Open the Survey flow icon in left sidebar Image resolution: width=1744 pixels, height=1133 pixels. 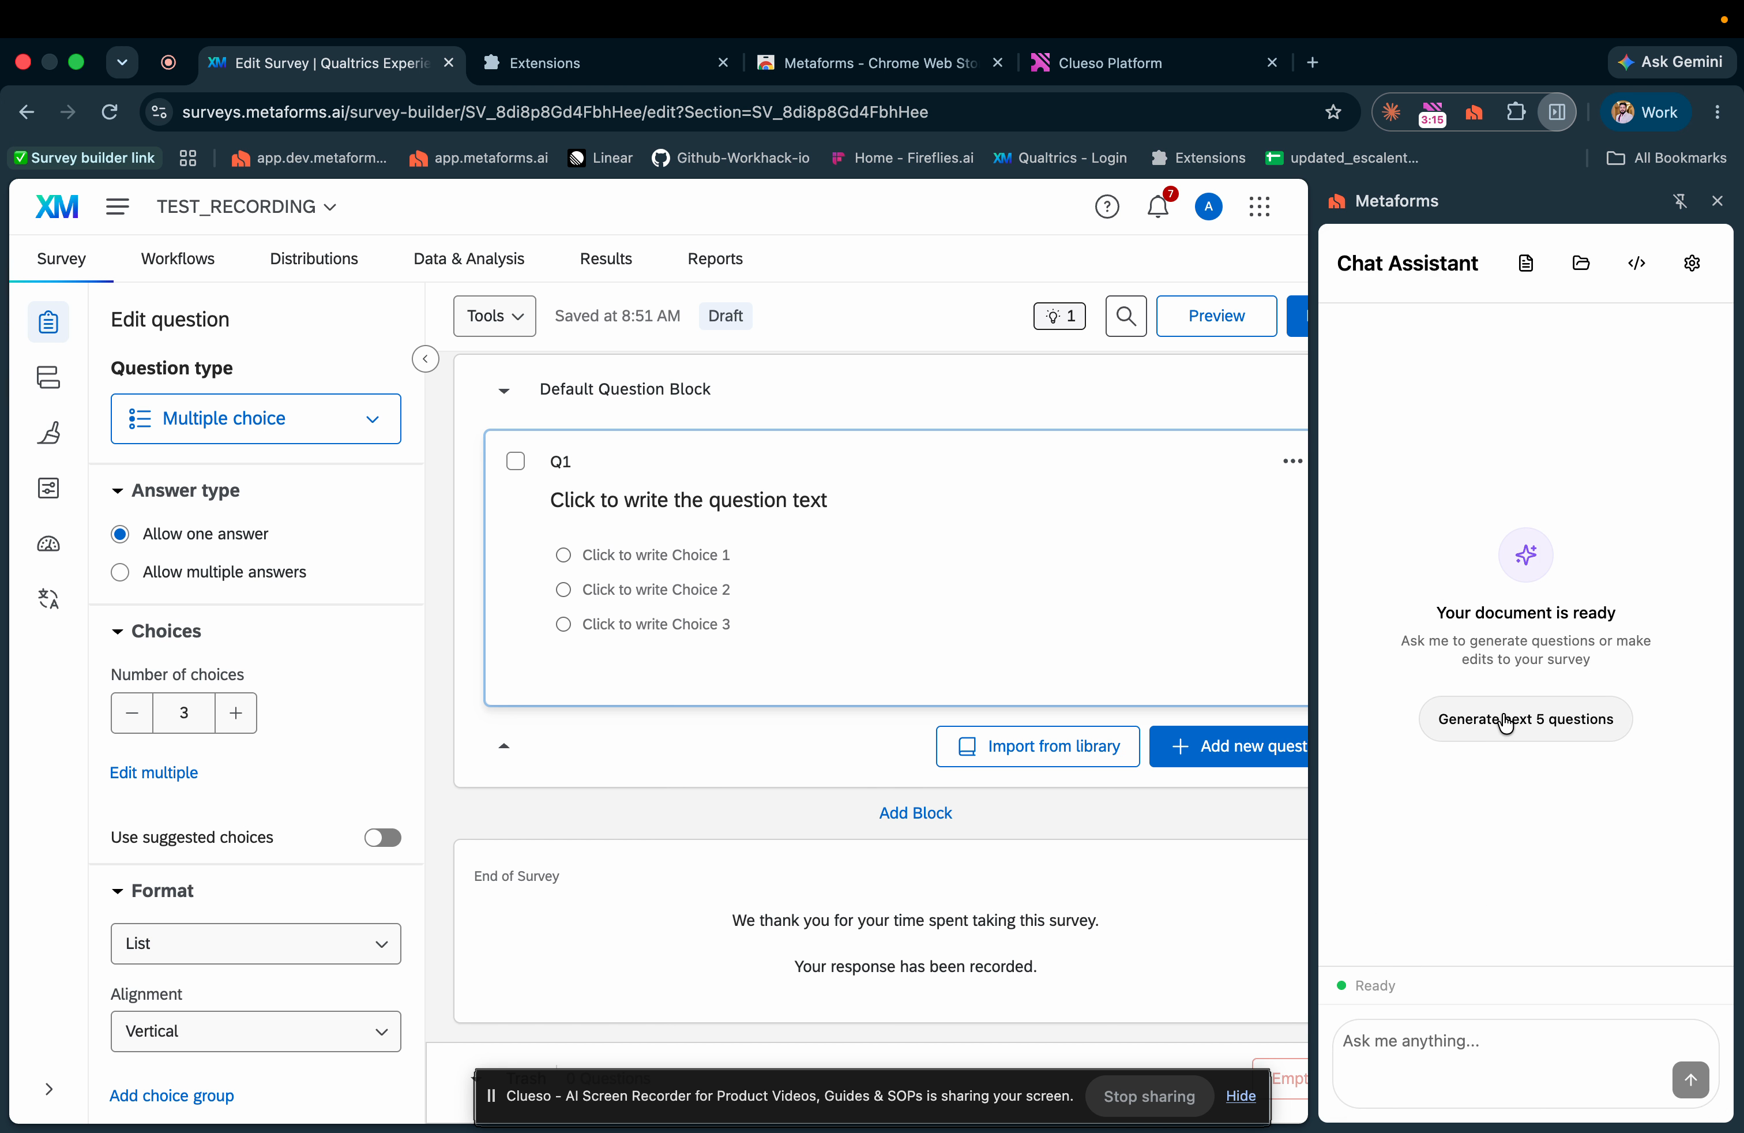pos(48,377)
